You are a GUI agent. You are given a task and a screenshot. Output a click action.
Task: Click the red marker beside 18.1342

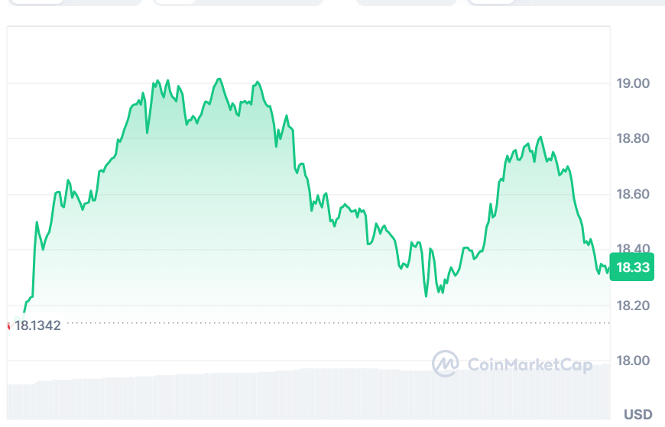coord(8,325)
